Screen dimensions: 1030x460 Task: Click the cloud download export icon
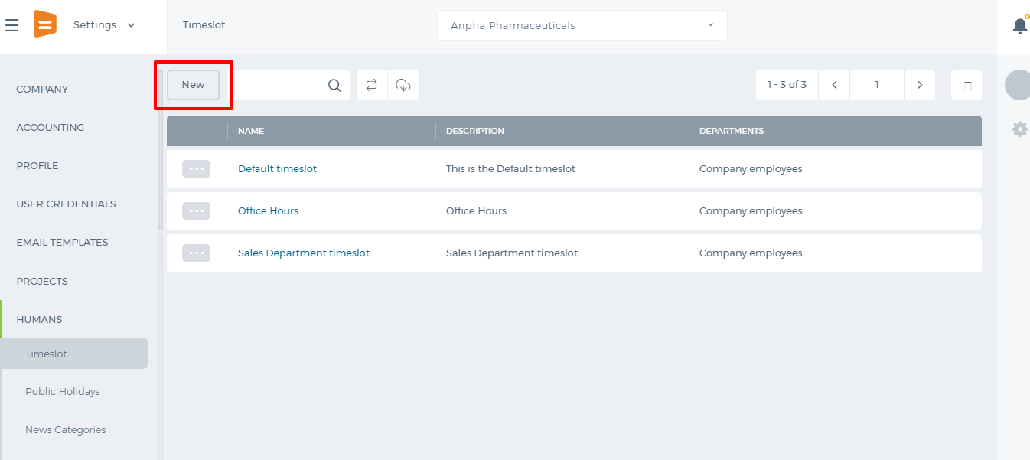403,85
